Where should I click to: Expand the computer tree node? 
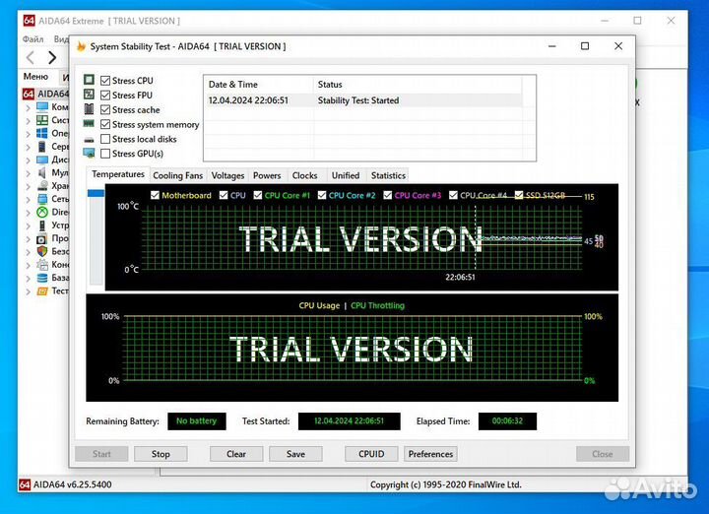tap(28, 107)
